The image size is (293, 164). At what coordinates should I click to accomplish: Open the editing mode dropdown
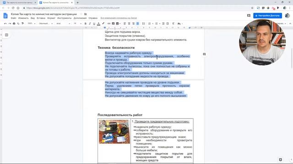282,24
